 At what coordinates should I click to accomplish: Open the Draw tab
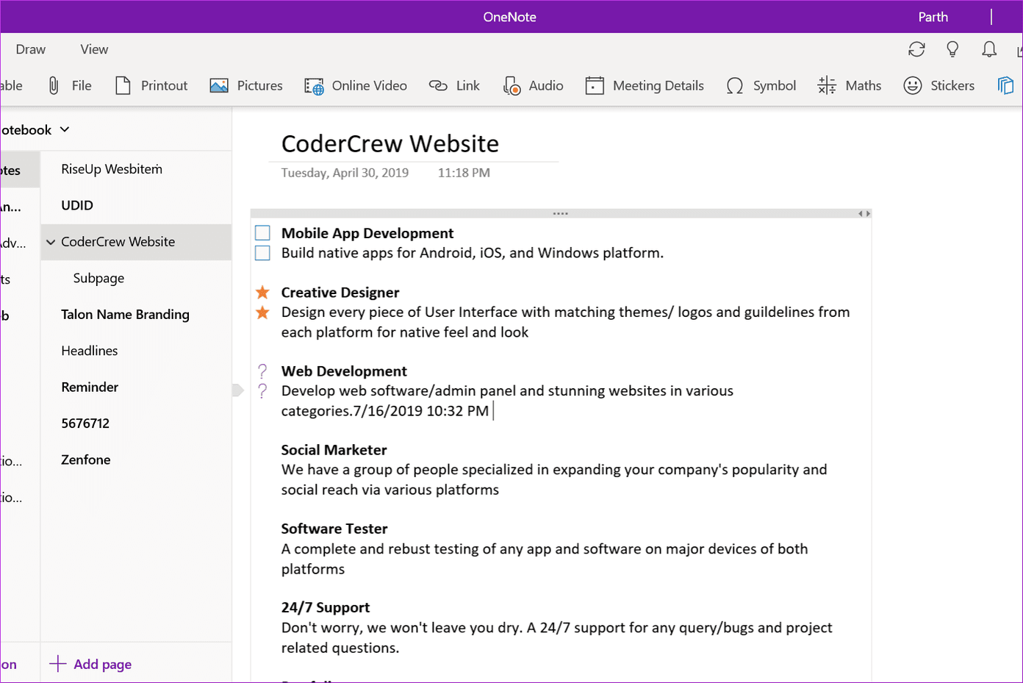pyautogui.click(x=31, y=49)
